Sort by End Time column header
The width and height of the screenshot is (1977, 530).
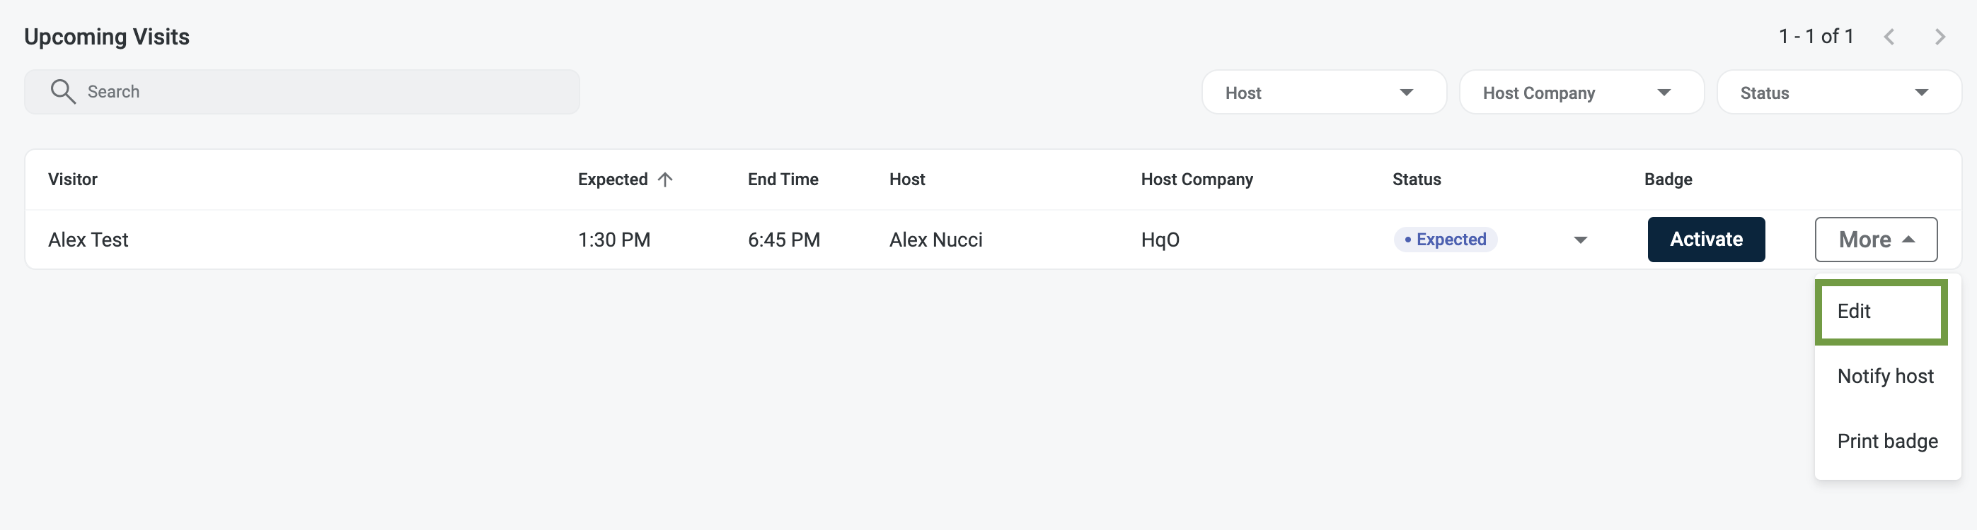coord(783,179)
